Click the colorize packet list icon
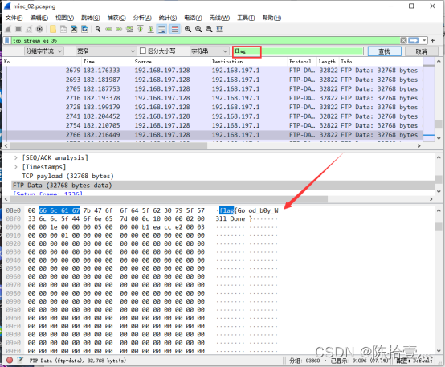Image resolution: width=445 pixels, height=367 pixels. point(175,29)
